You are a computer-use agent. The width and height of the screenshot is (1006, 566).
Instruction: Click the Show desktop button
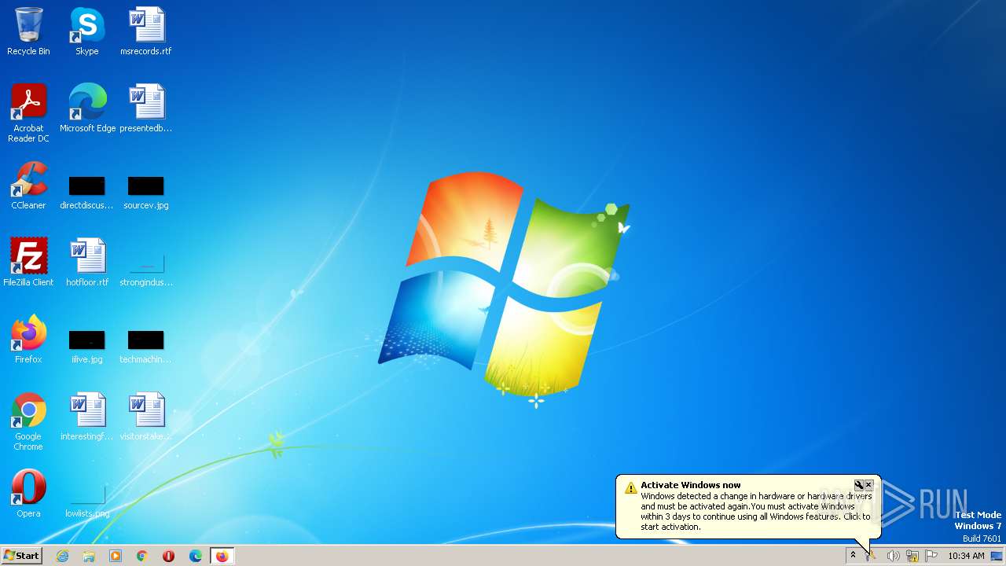(x=997, y=556)
